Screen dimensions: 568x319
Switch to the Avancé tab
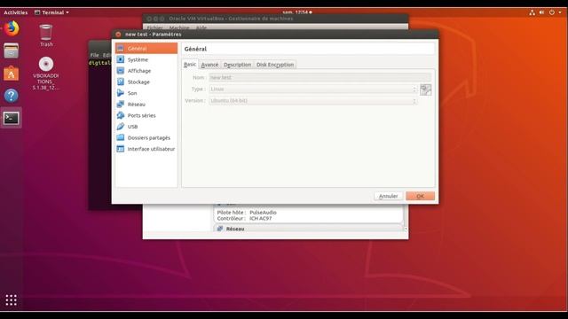tap(209, 65)
